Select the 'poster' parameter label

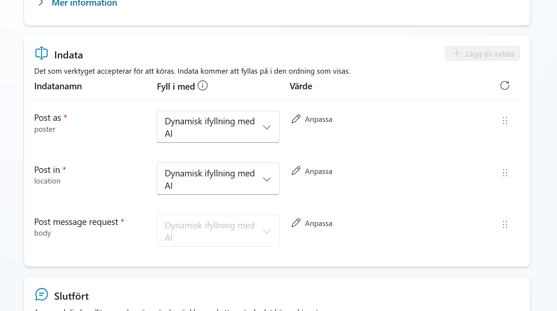tap(45, 129)
